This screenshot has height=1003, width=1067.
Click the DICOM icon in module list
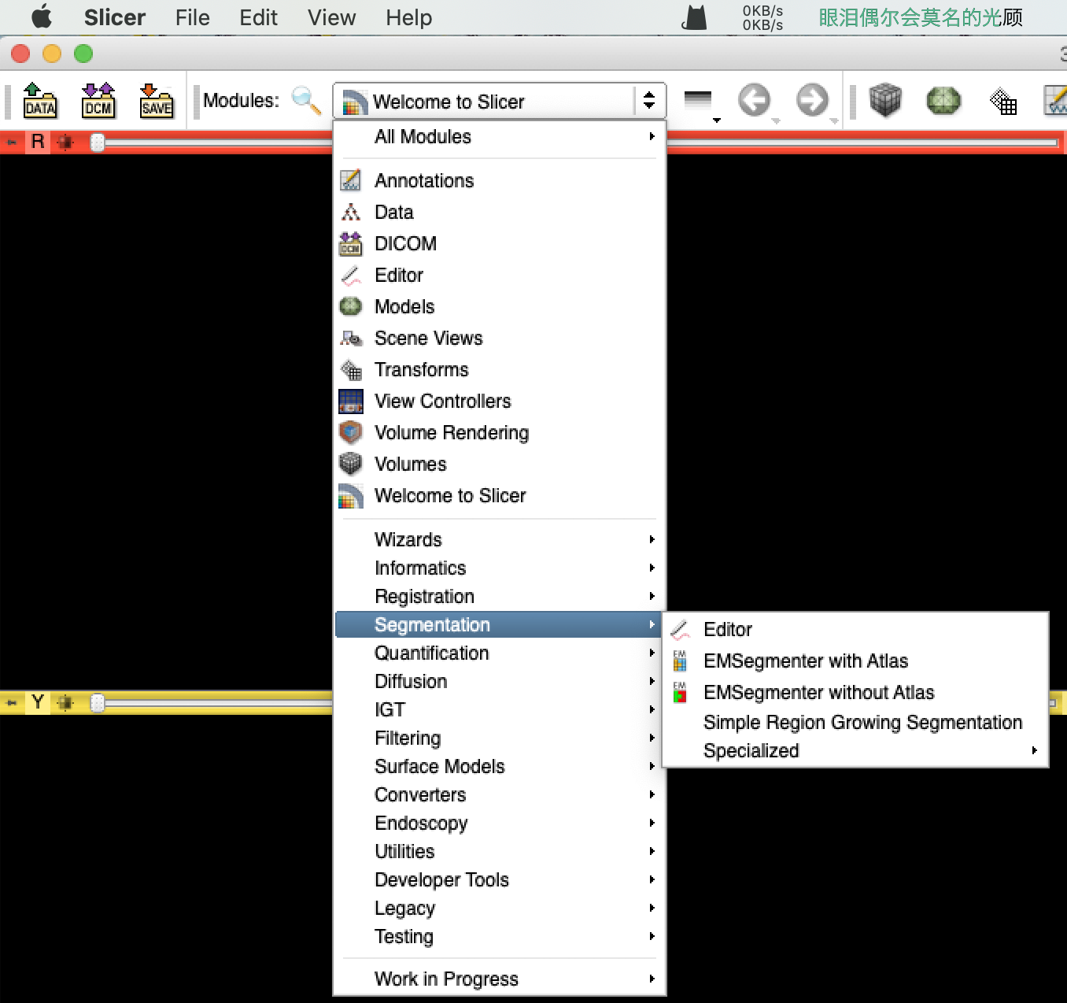pyautogui.click(x=351, y=243)
